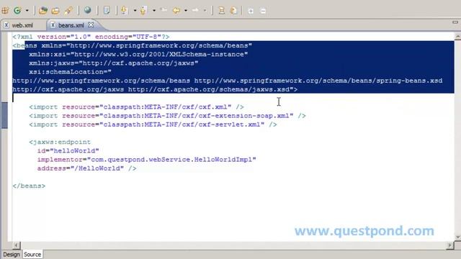Click the closing </beans> tag
Viewport: 461px width, 259px height.
29,186
